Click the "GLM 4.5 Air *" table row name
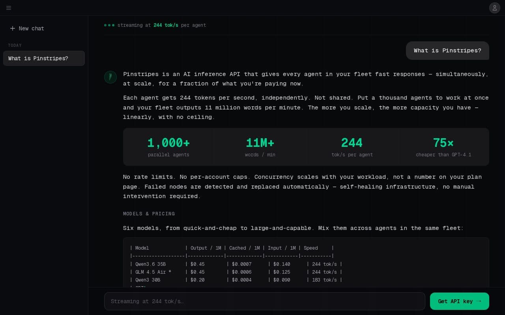 pos(153,272)
